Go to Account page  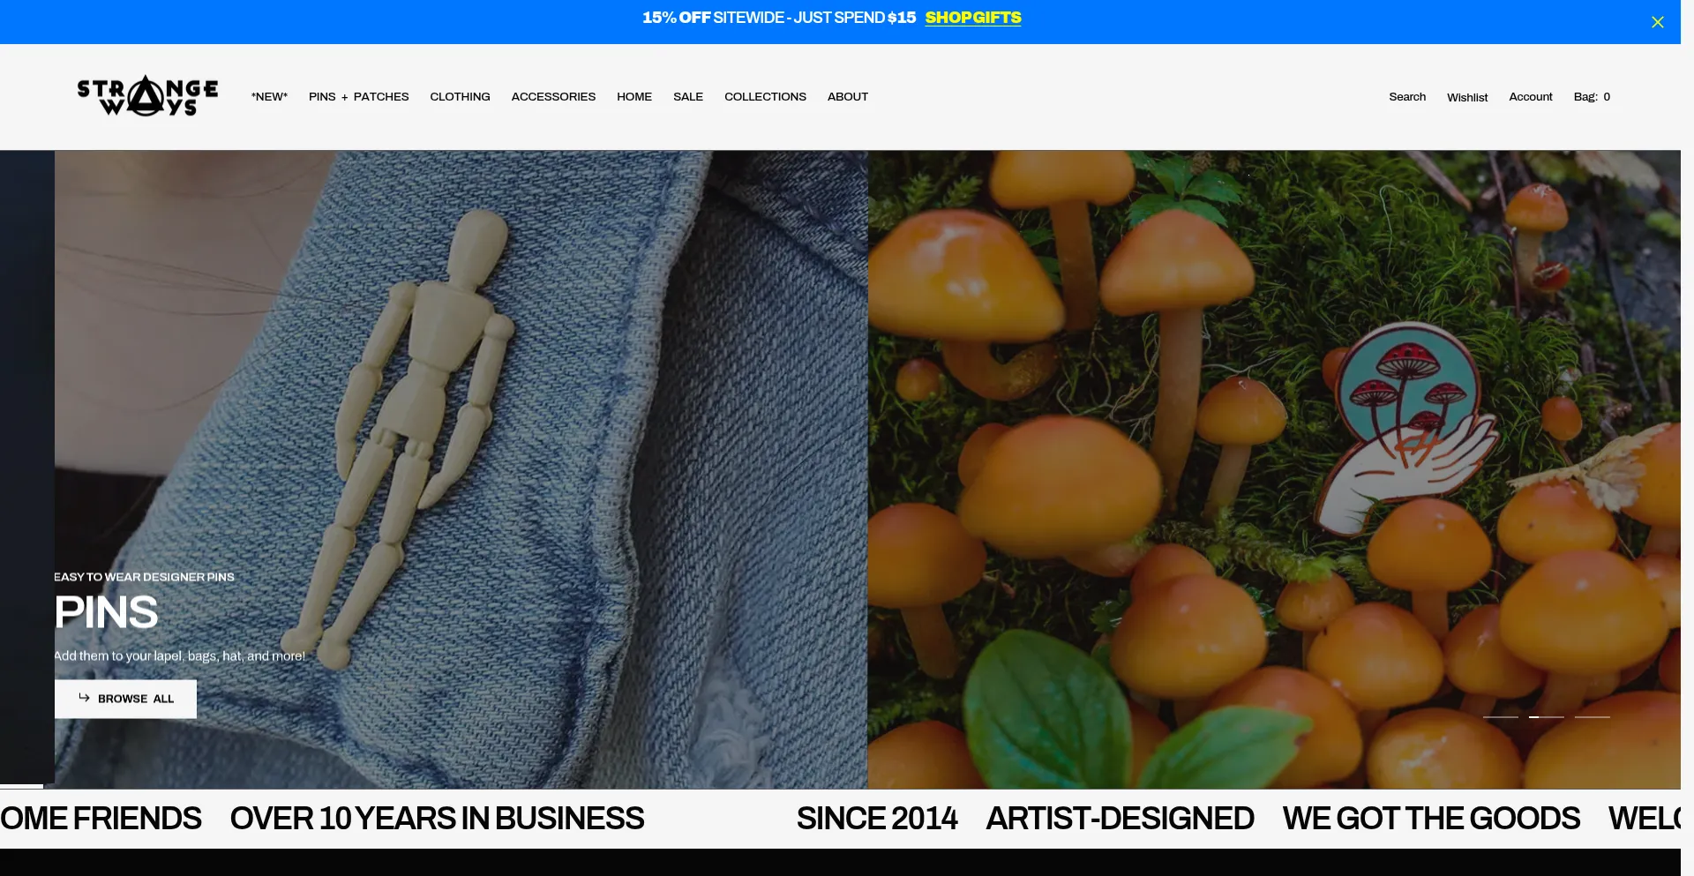[1530, 97]
